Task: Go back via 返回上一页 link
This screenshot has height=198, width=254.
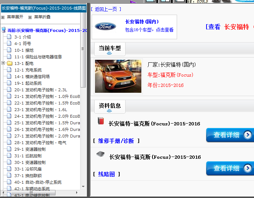Action: tap(106, 9)
